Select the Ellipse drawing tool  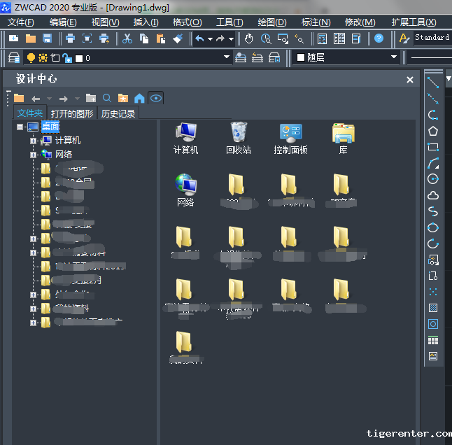[x=432, y=227]
